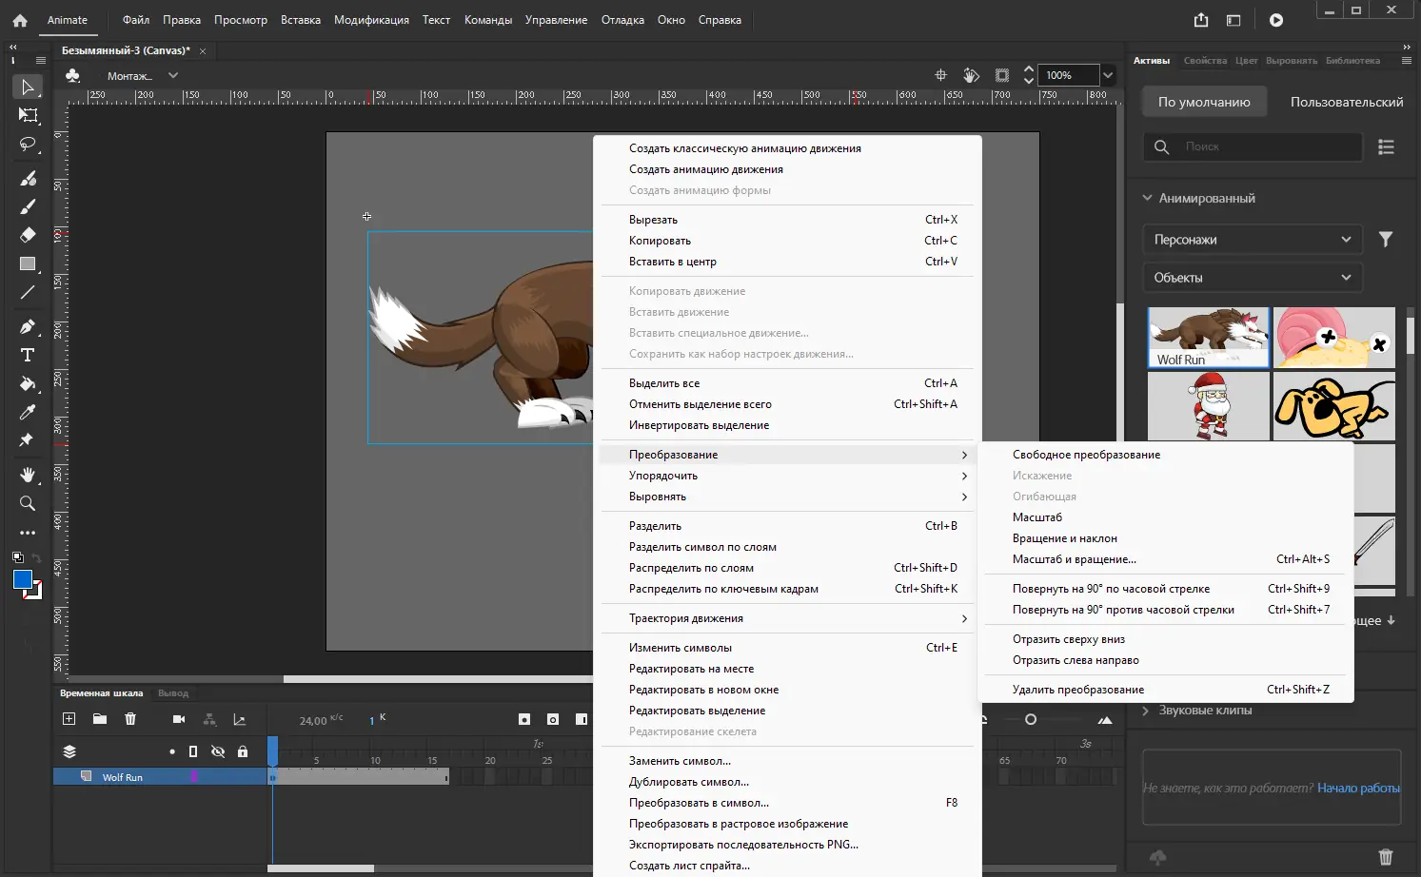Activate the Pen tool
The width and height of the screenshot is (1421, 877).
click(28, 326)
